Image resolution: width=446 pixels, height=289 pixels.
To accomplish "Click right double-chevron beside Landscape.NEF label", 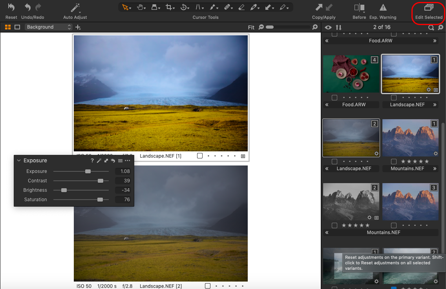I will pos(435,105).
